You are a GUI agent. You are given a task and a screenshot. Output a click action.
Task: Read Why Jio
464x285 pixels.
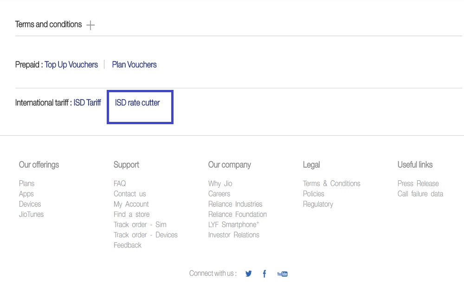pyautogui.click(x=220, y=184)
